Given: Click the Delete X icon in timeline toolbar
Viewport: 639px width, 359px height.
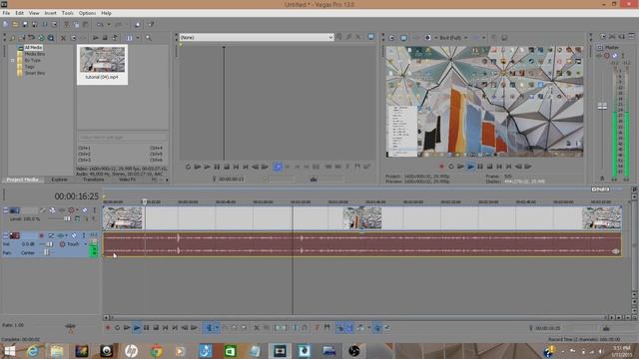Looking at the screenshot, I should 257,328.
